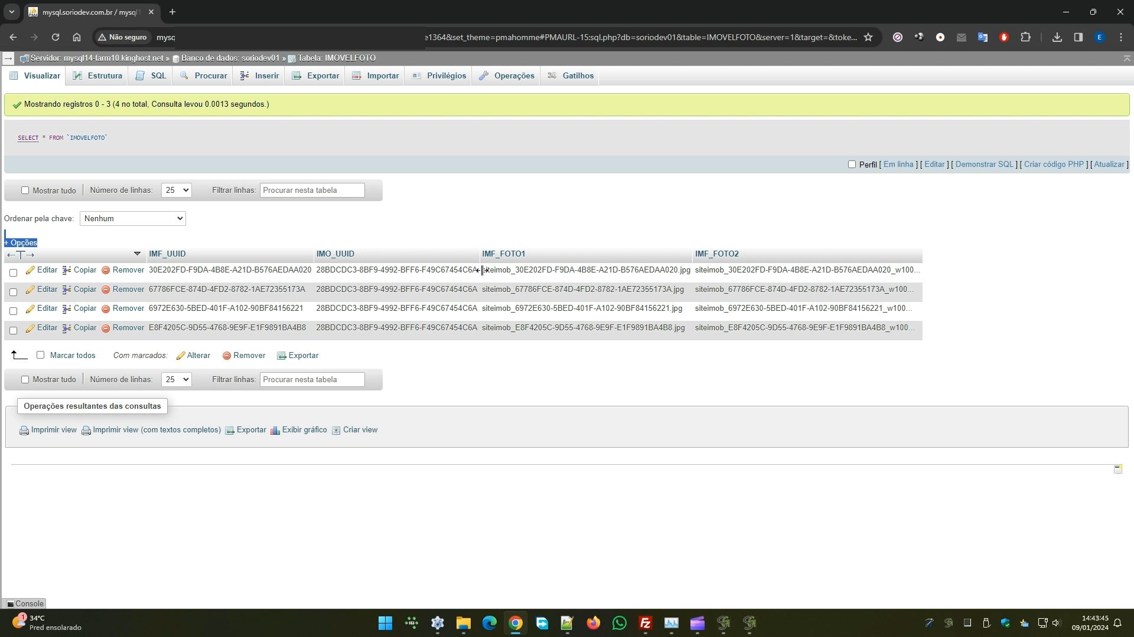Click Imprimir view printer icon
Viewport: 1134px width, 637px height.
[24, 431]
